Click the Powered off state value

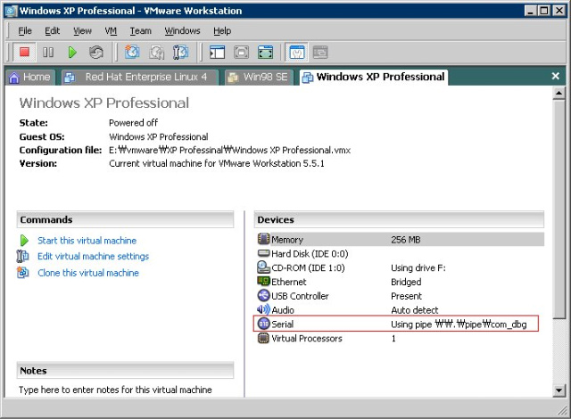tap(133, 122)
